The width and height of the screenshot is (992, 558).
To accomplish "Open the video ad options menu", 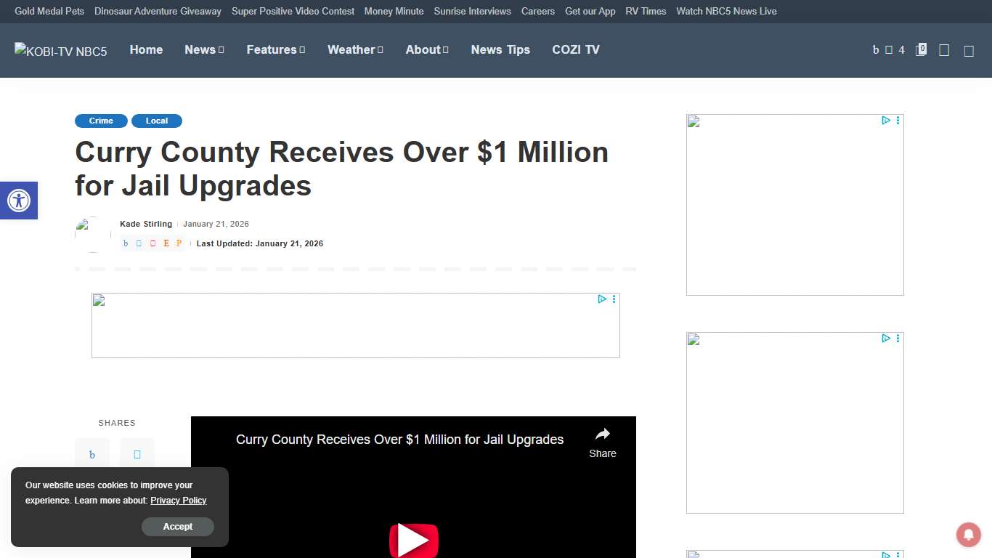I will [x=614, y=299].
